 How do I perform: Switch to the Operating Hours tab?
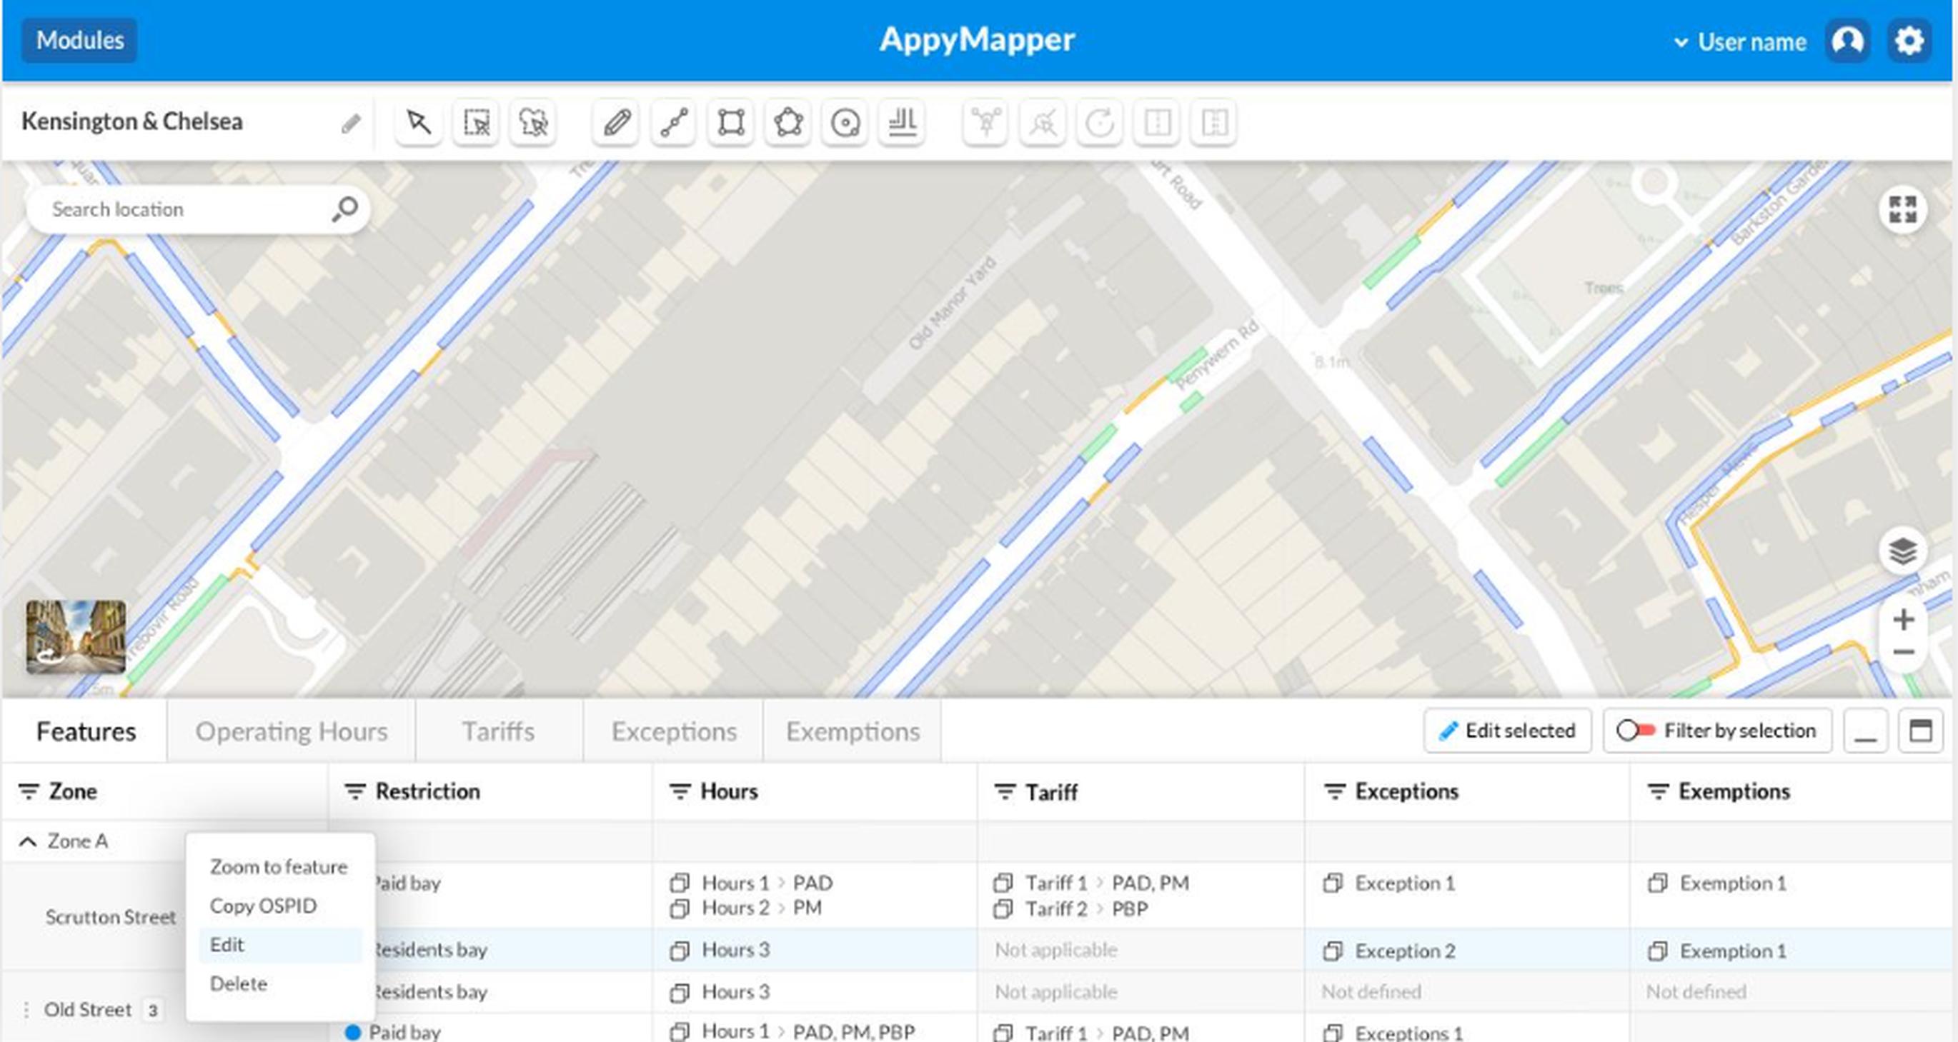291,731
